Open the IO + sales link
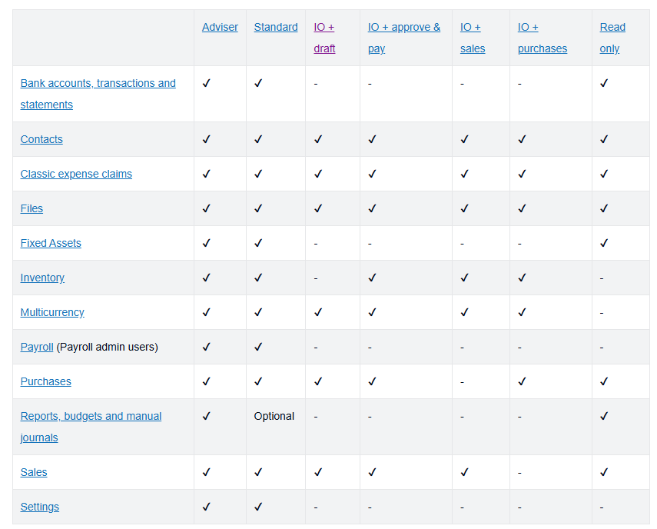Viewport: 657px width, 529px height. point(473,38)
